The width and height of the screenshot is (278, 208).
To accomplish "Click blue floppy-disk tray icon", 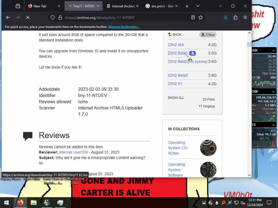I will point(204,203).
